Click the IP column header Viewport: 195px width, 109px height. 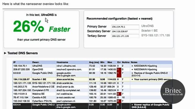tap(14, 62)
